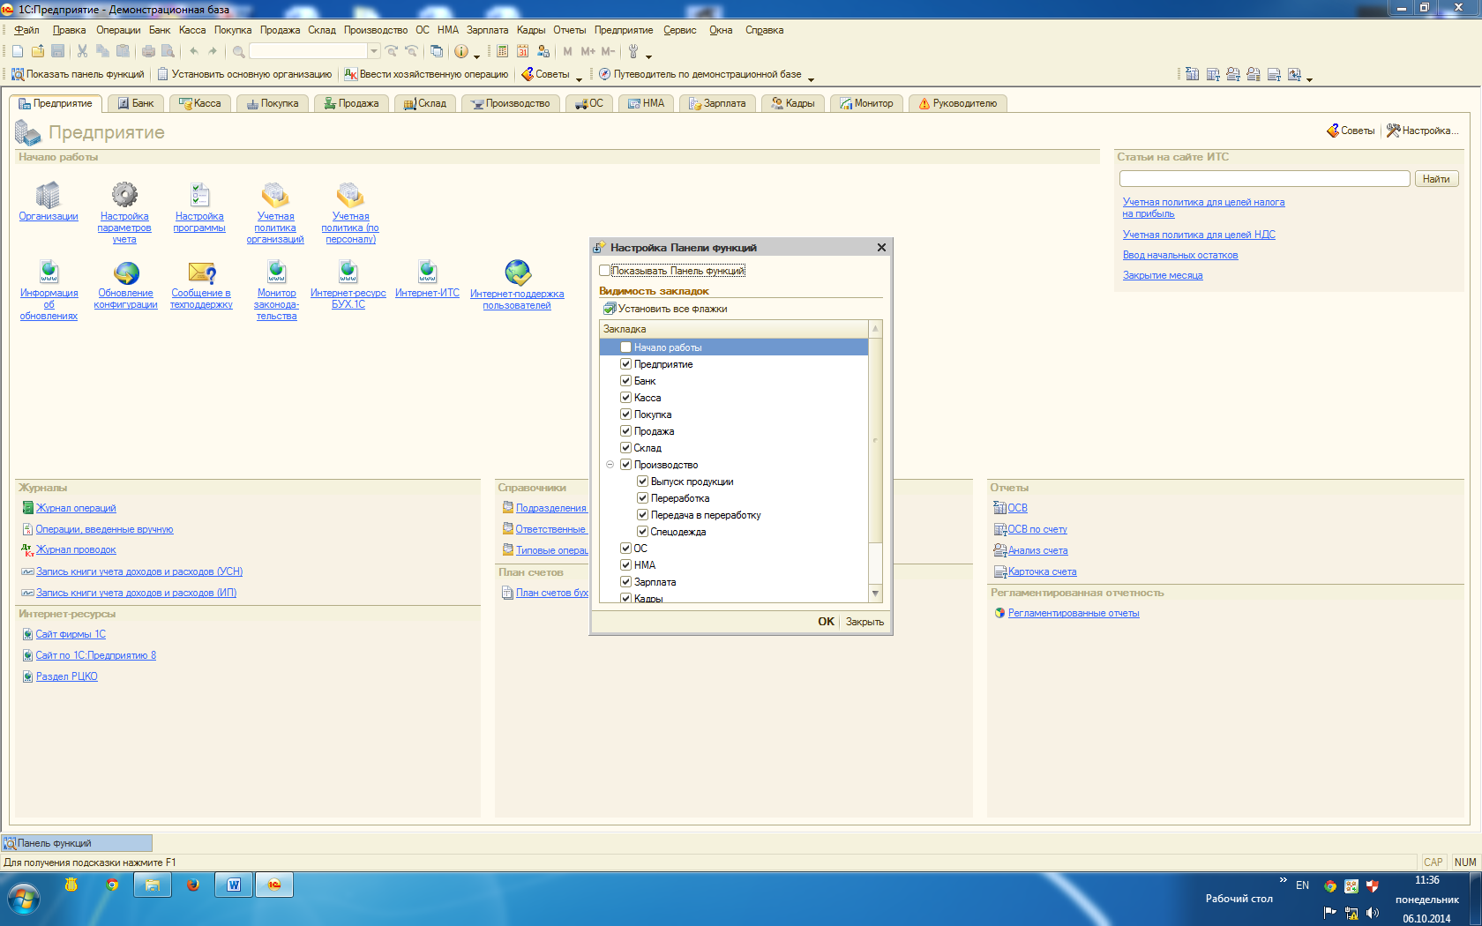1482x926 pixels.
Task: Open the Calendar toolbar icon
Action: pos(523,51)
